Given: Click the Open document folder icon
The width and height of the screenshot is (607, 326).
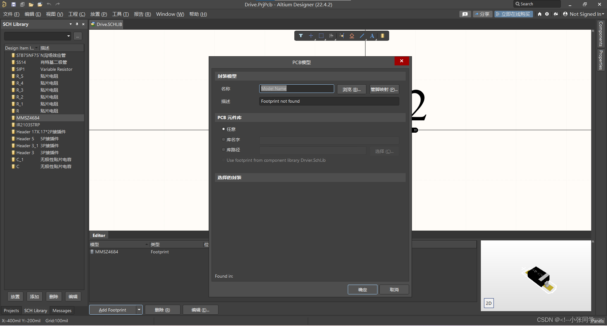Looking at the screenshot, I should point(31,4).
